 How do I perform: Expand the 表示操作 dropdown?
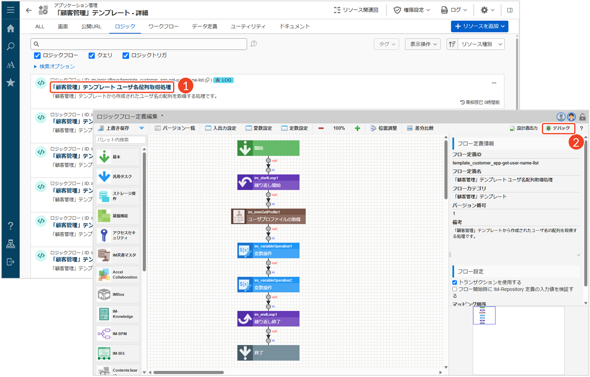point(423,44)
